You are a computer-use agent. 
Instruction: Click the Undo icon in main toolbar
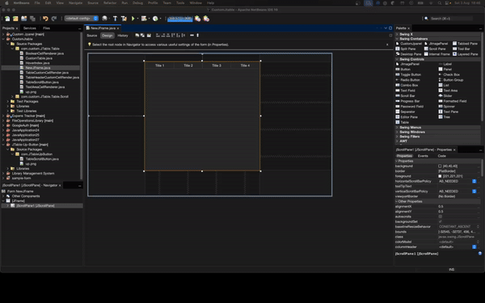click(45, 19)
